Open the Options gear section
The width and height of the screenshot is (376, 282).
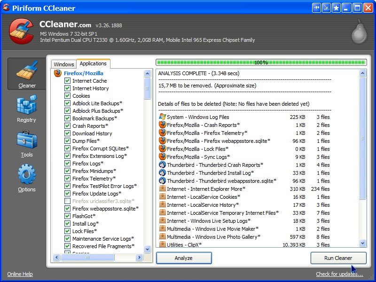tap(27, 178)
